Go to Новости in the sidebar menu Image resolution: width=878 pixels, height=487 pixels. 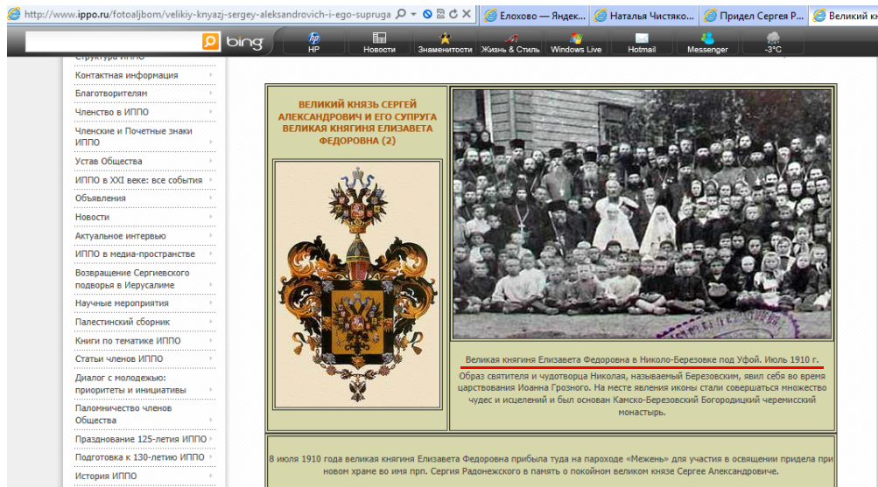pos(92,217)
